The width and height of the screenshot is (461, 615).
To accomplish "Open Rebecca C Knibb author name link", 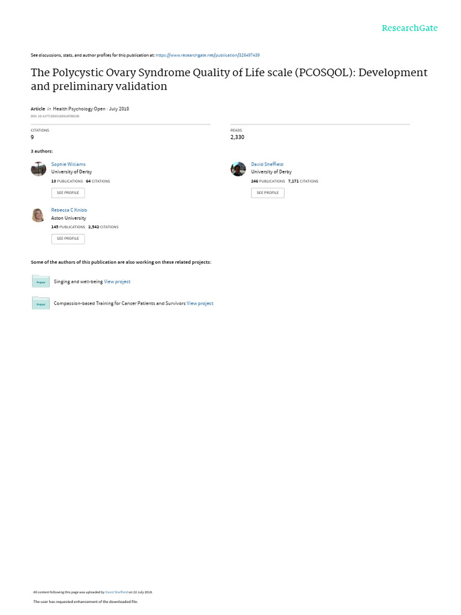I will (x=69, y=210).
